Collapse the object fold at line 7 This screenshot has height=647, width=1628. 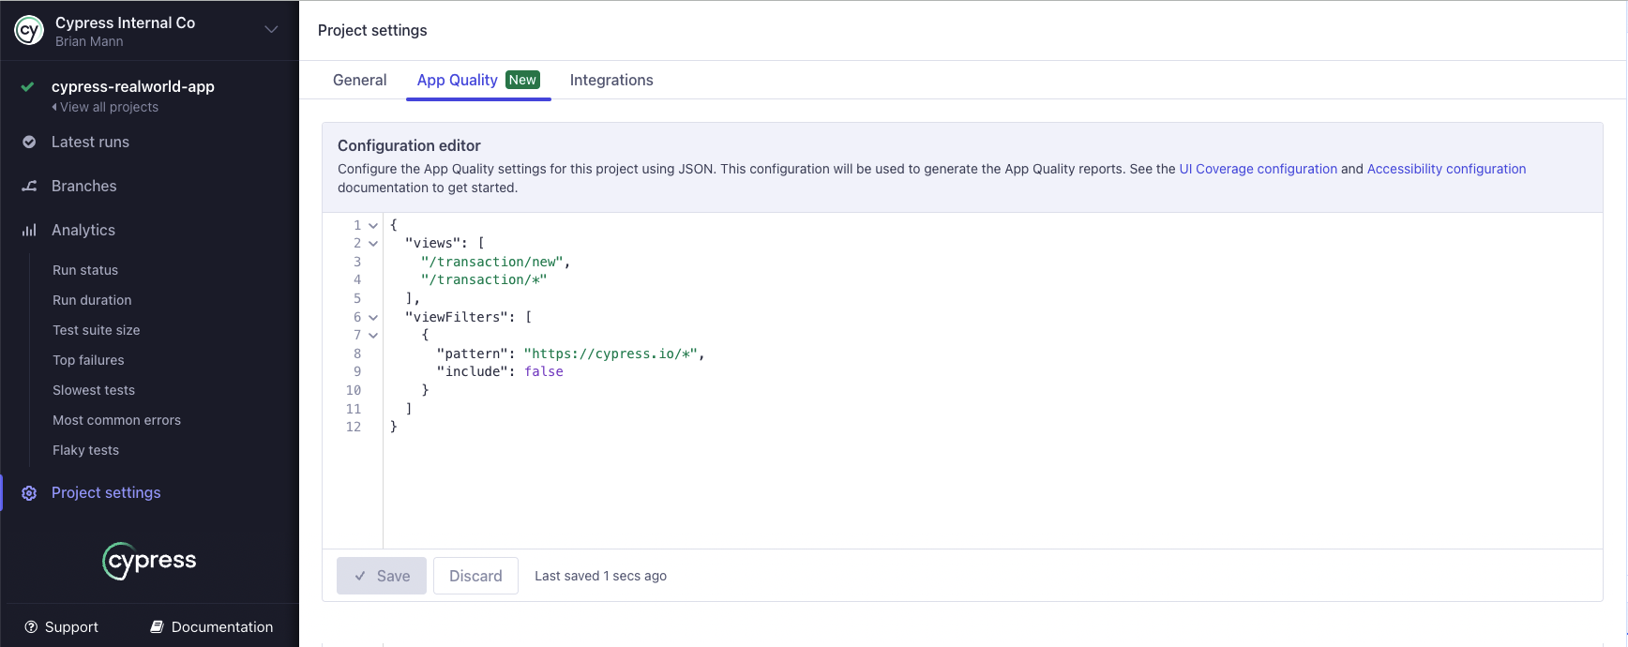pyautogui.click(x=373, y=336)
